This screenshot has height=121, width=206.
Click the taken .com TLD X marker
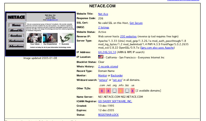click(102, 91)
